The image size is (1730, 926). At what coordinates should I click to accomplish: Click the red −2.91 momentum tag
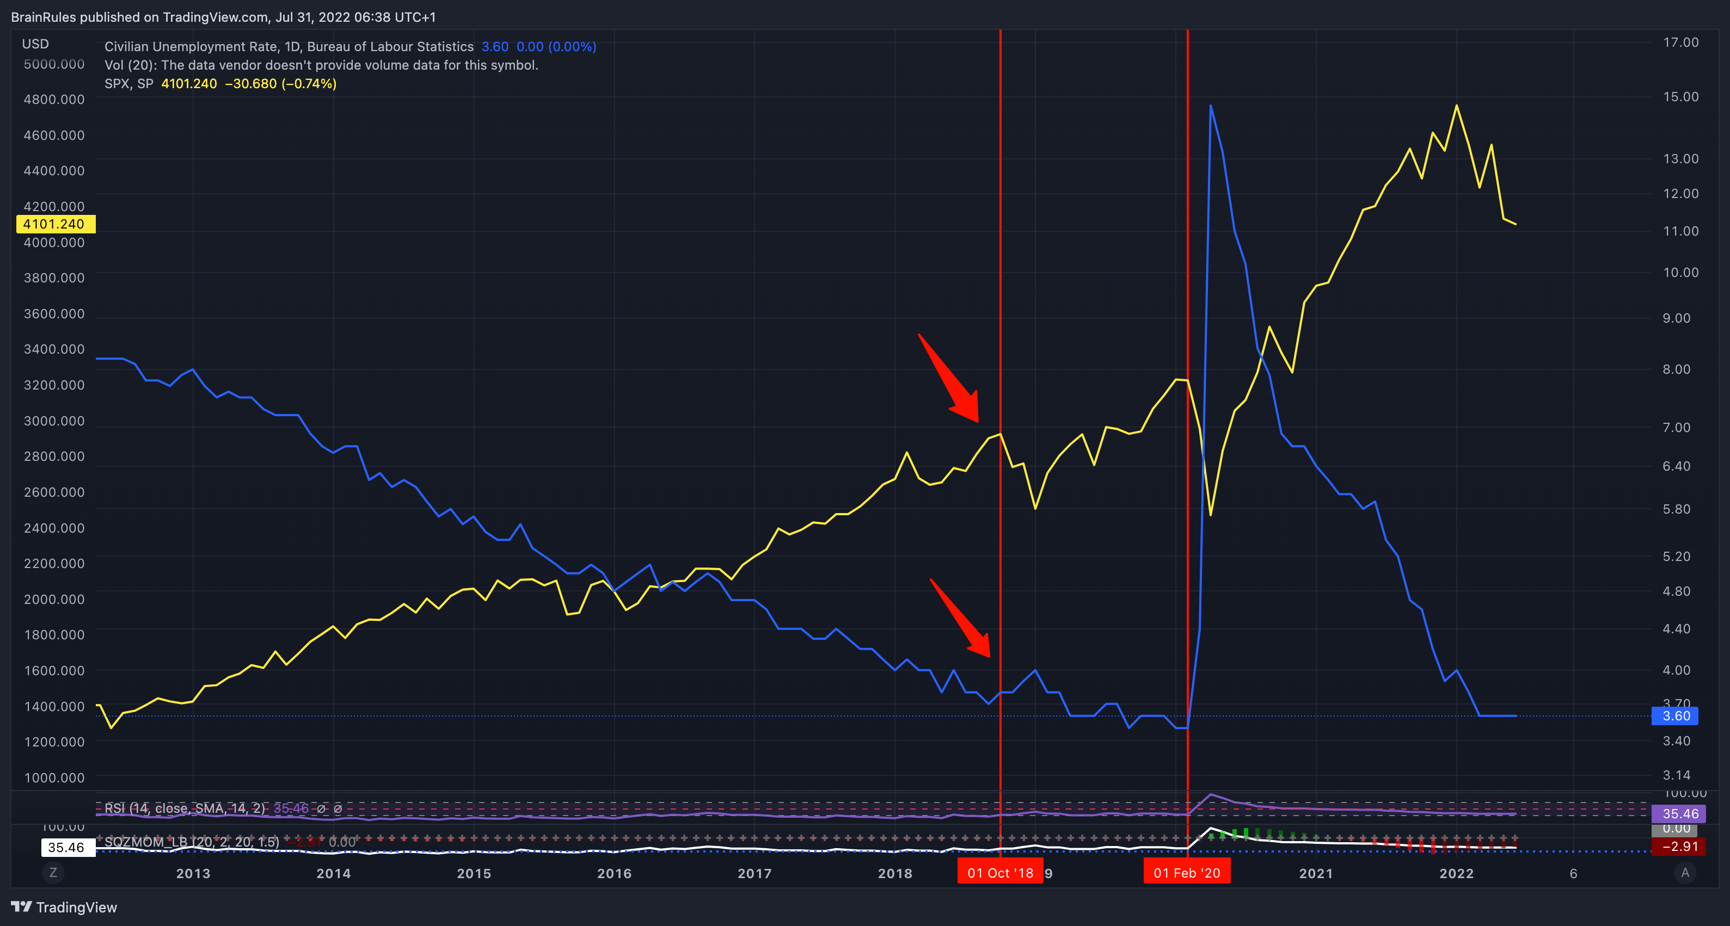1678,847
